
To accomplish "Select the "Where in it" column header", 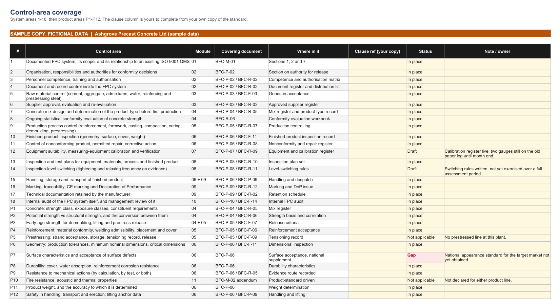I will (308, 51).
